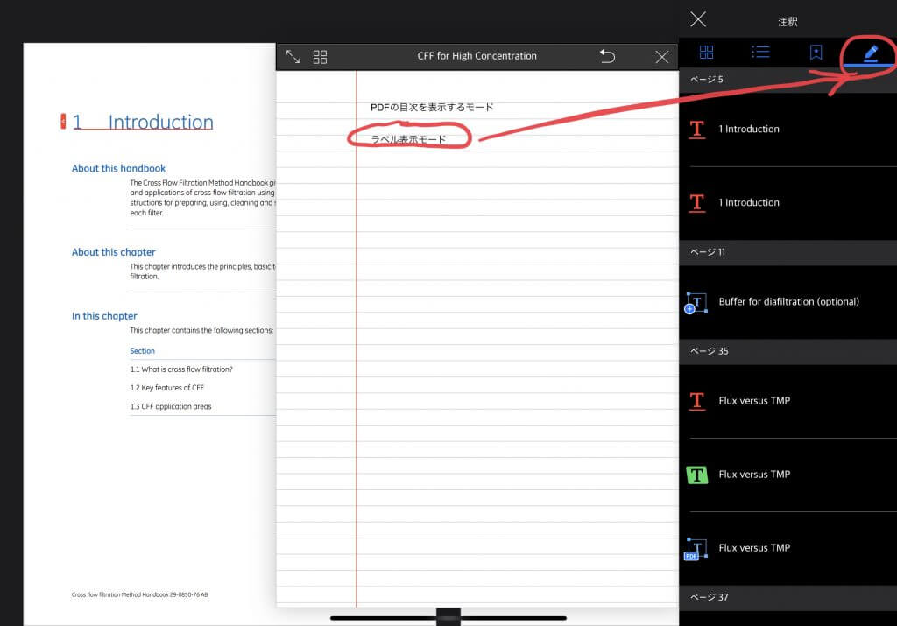This screenshot has width=897, height=626.
Task: Click the grid icon in the note toolbar
Action: click(x=320, y=57)
